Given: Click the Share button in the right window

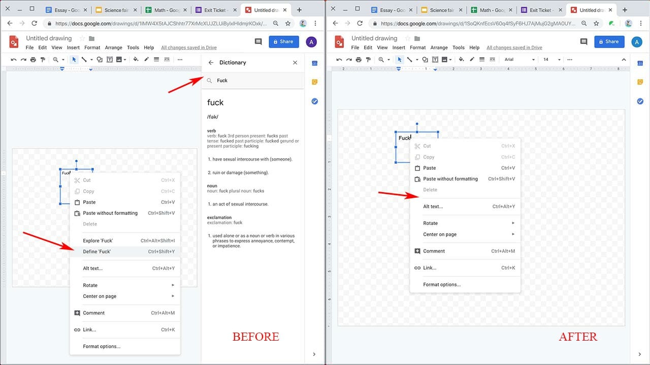Looking at the screenshot, I should [609, 42].
